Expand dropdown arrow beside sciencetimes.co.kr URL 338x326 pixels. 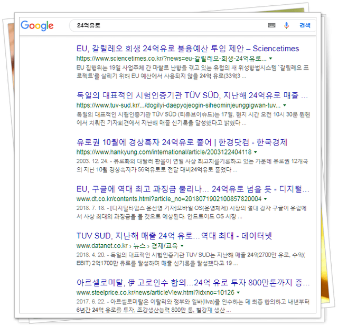click(x=270, y=59)
